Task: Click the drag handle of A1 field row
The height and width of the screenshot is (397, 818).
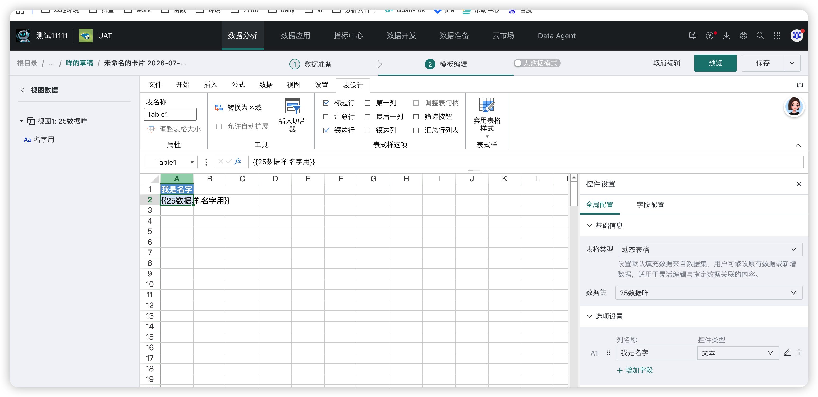Action: [x=608, y=353]
